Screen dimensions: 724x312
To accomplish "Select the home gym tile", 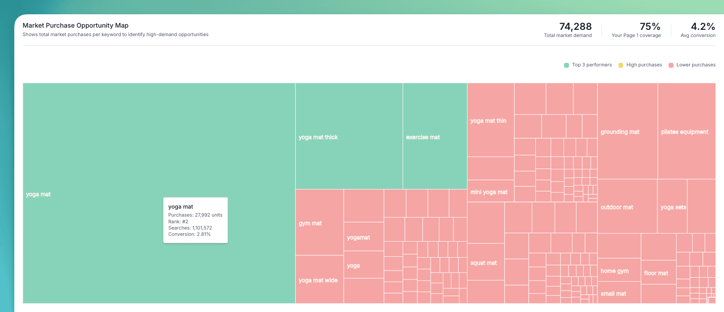I will tap(619, 270).
